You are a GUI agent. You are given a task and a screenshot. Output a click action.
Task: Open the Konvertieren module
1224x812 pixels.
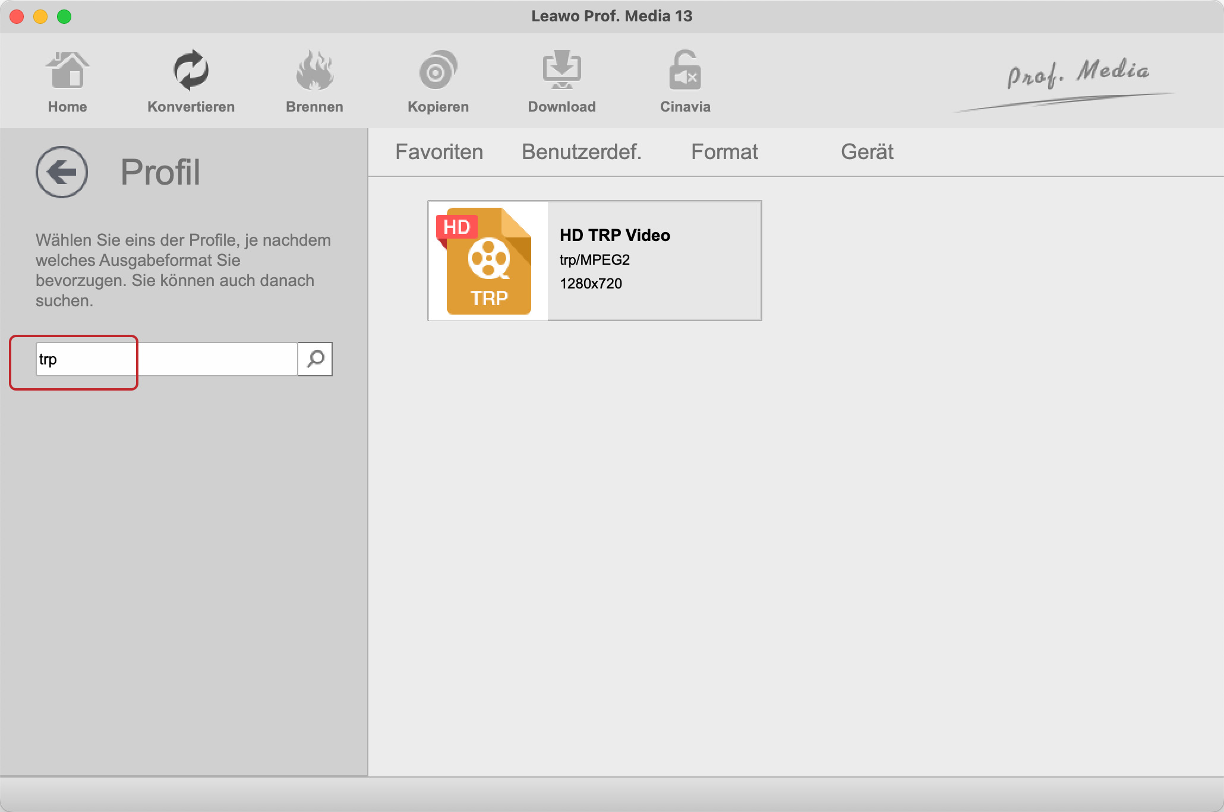pos(191,82)
